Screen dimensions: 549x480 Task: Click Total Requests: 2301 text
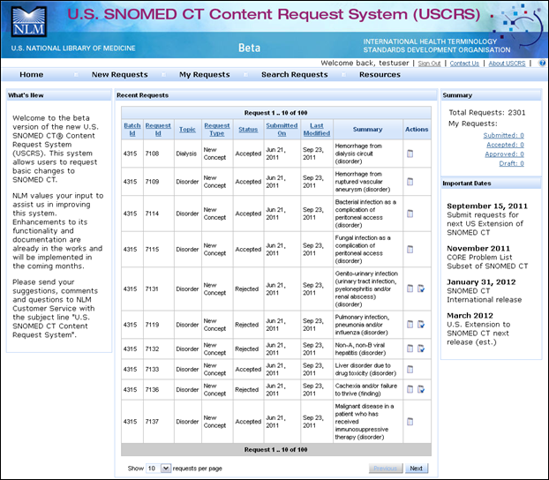pos(487,112)
